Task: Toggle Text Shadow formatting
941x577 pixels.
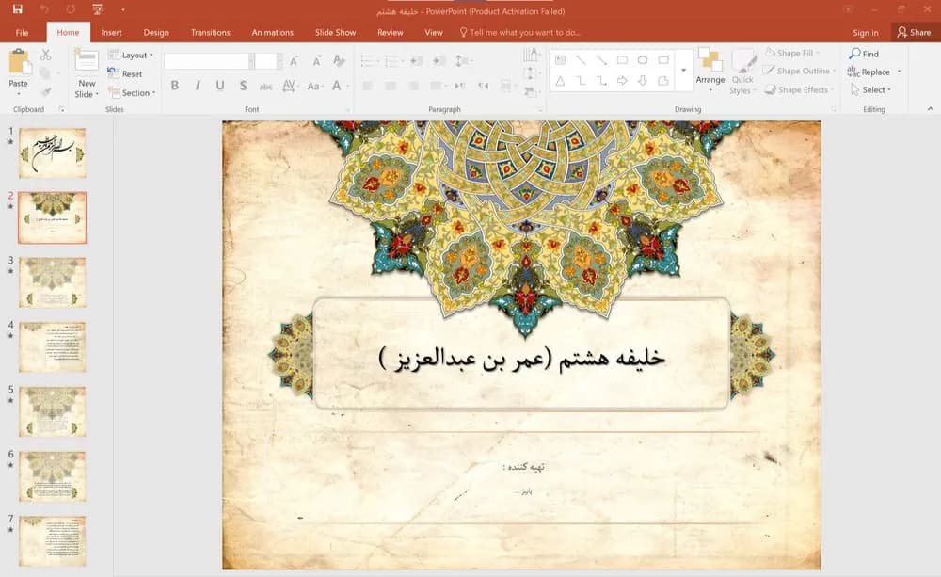Action: (243, 86)
